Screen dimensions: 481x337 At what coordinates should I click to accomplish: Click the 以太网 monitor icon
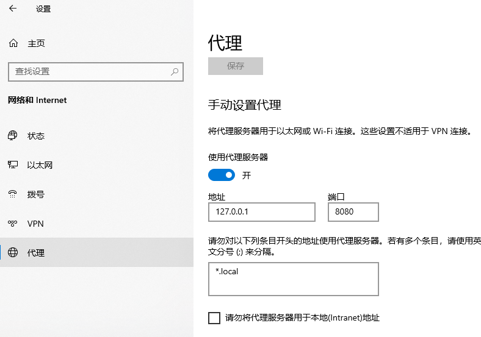pos(13,165)
